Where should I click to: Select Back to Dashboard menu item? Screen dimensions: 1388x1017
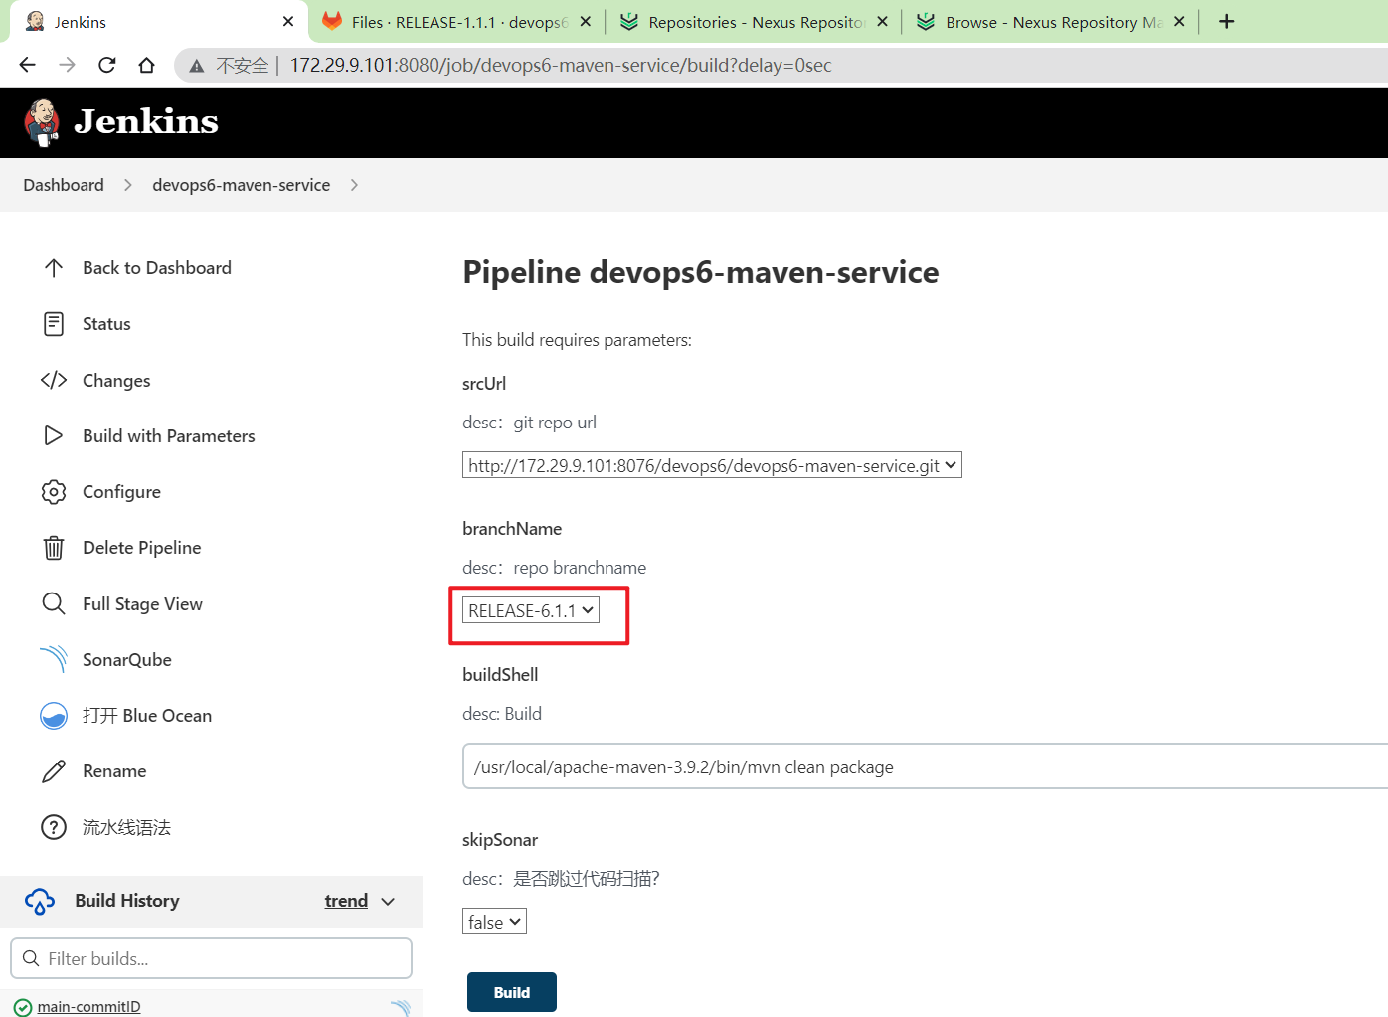157,268
